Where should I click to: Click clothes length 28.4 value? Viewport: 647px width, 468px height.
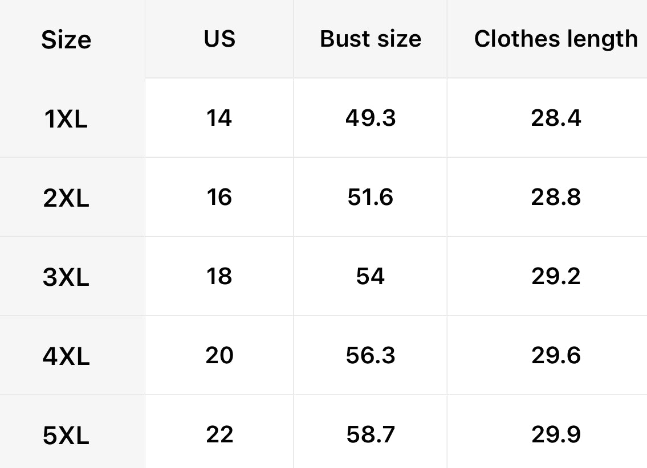click(x=556, y=118)
